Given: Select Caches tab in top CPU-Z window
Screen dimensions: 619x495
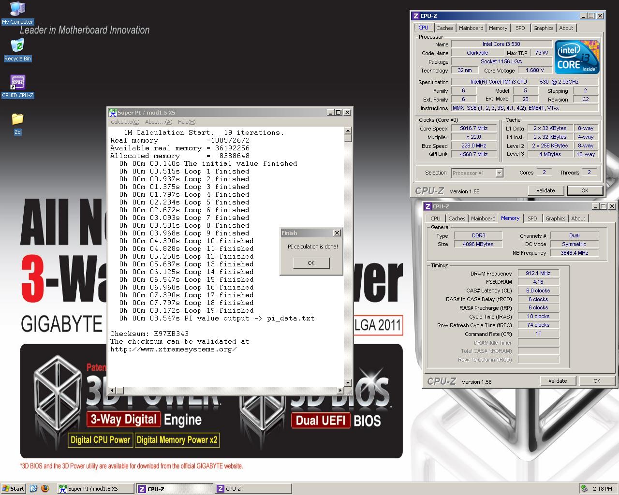Looking at the screenshot, I should 444,28.
